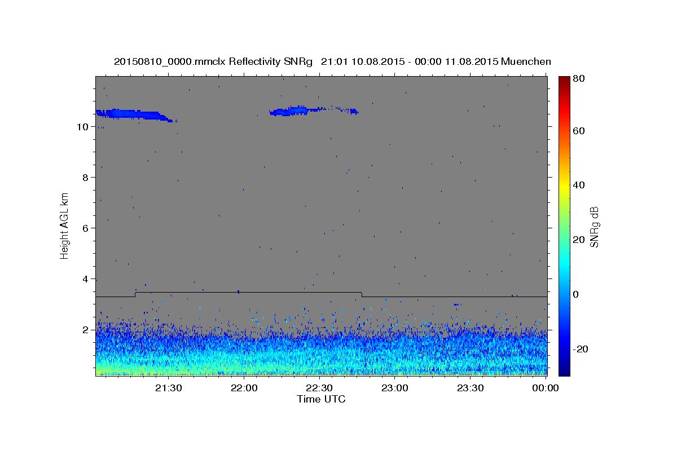Click the 00:00 time tick label
677x451 pixels.
pos(546,388)
